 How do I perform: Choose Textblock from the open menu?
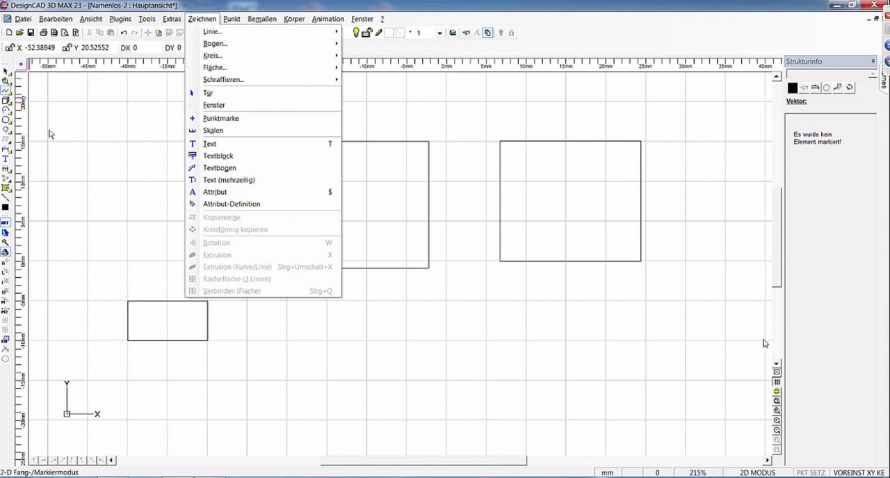coord(218,156)
